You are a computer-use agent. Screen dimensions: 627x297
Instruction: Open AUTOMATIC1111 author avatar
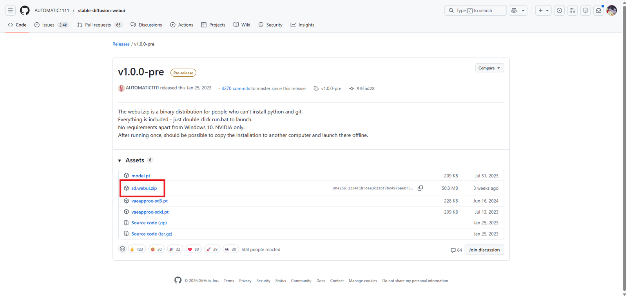pyautogui.click(x=121, y=88)
